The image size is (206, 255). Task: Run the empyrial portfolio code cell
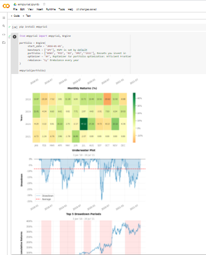pos(15,37)
